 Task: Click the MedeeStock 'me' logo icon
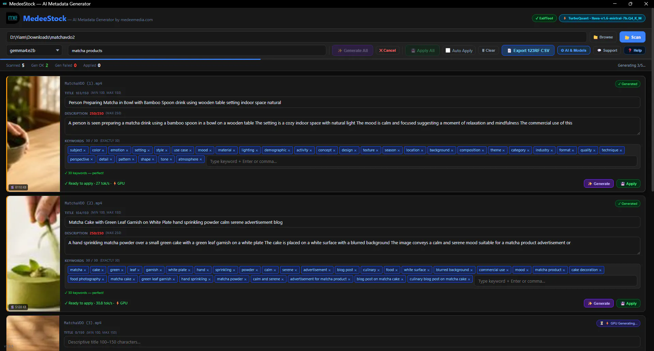coord(13,18)
